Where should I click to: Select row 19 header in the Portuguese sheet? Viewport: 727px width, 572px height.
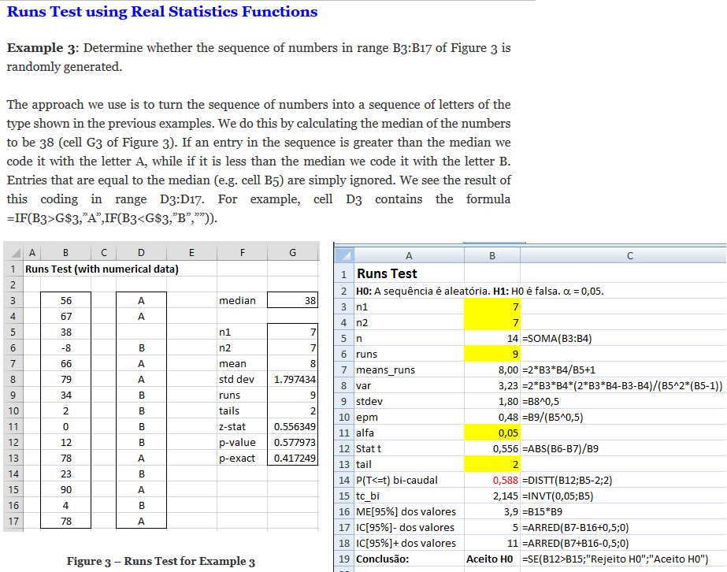click(344, 559)
